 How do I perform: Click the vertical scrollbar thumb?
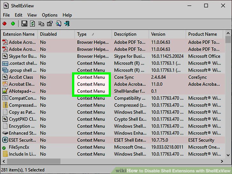coord(228,40)
